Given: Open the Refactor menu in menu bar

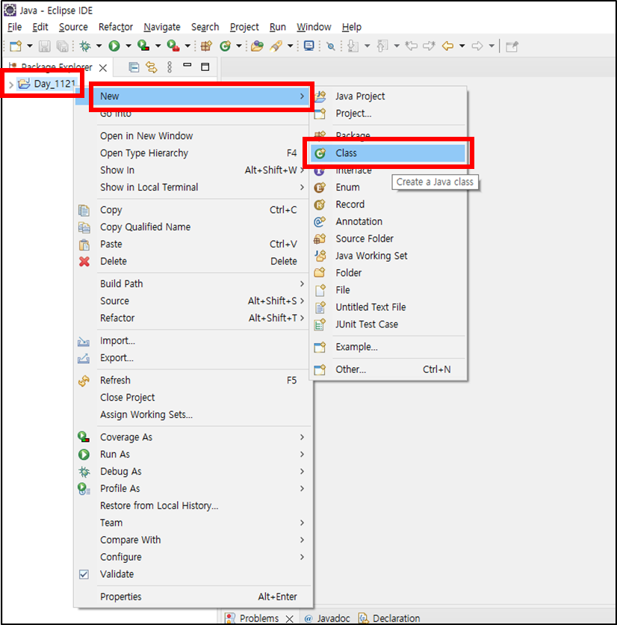Looking at the screenshot, I should click(x=116, y=27).
